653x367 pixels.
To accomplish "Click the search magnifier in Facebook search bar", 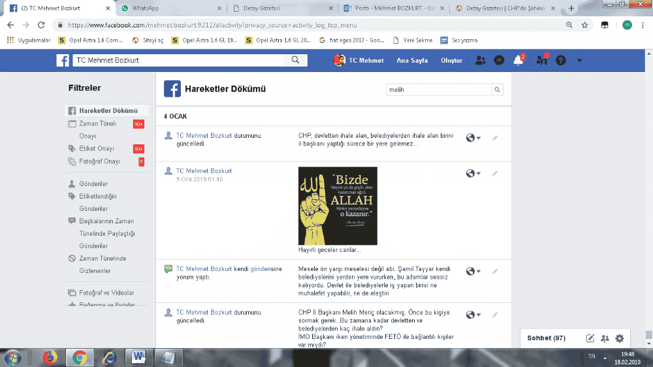I will tap(295, 60).
